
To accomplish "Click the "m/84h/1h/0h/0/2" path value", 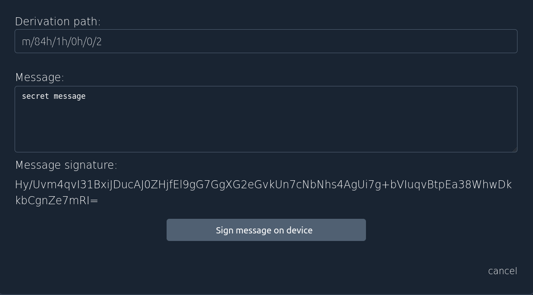I will tap(62, 42).
